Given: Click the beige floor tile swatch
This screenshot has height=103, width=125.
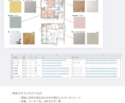Looking at the screenshot, I should point(93,38).
